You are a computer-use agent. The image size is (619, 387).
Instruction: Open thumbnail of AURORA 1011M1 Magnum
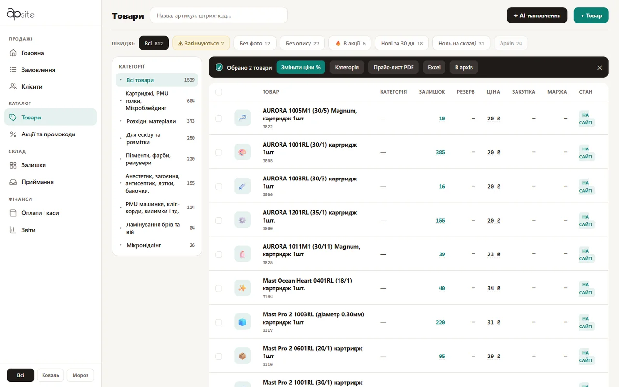point(242,254)
